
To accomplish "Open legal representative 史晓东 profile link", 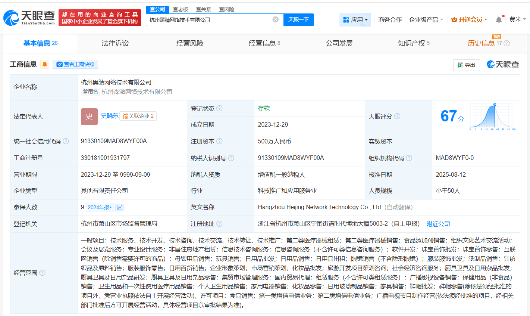I will coord(110,116).
